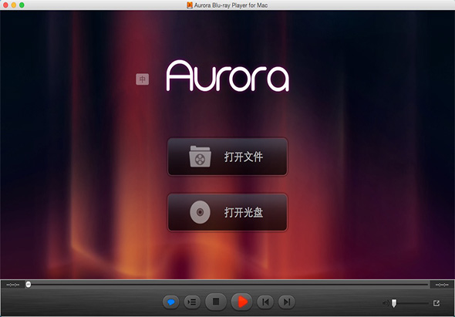Maximize the window with green button

[x=22, y=5]
